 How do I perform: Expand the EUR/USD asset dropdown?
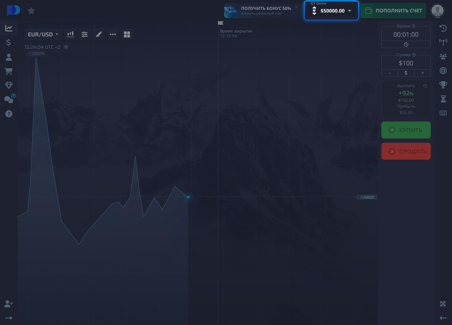tap(43, 34)
